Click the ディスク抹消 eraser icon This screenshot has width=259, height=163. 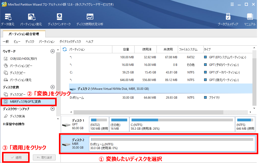click(x=6, y=116)
